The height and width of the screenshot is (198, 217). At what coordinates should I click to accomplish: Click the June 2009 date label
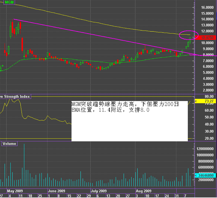tap(56, 191)
